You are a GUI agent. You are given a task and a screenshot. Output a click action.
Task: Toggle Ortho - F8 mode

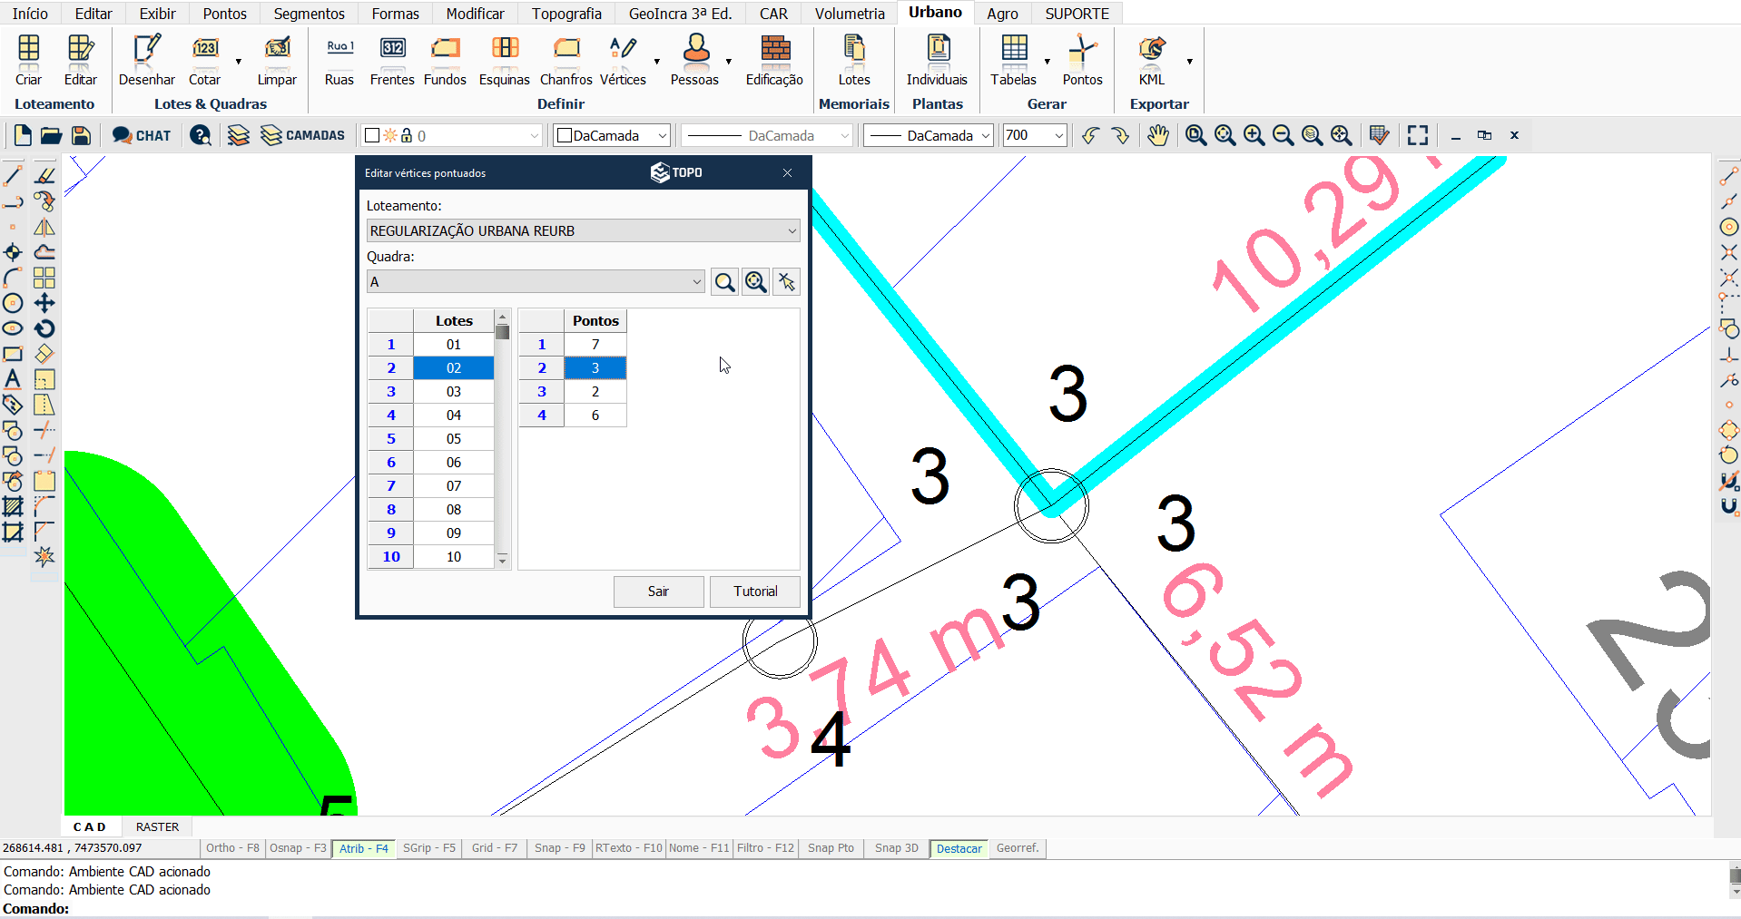click(232, 848)
